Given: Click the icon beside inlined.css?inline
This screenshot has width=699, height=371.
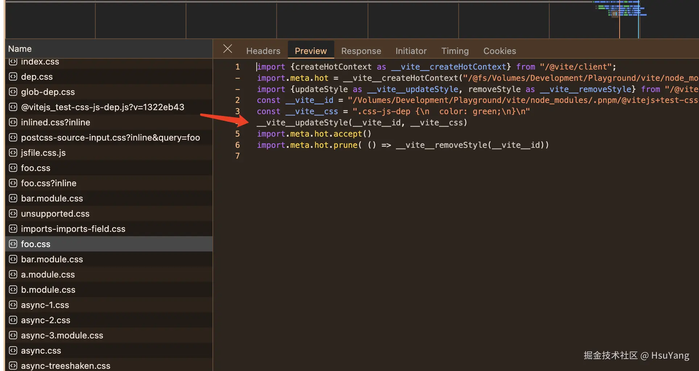Looking at the screenshot, I should (13, 122).
